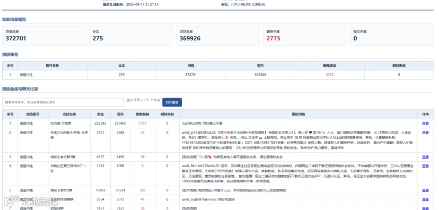Viewport: 439px width, 210px height.
Task: Click the 显示 275 / 275 个会话 counter text
Action: tap(143, 100)
